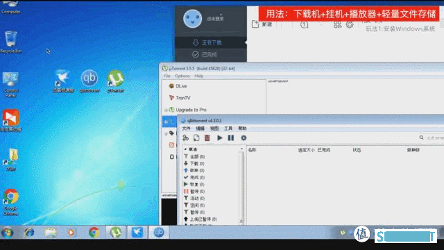Image resolution: width=444 pixels, height=250 pixels.
Task: Select the 做种 (0) filter with blue arrow
Action: pos(197,170)
